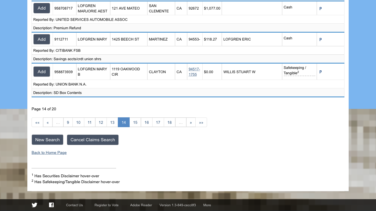Click left ellipsis in pagination
376x211 pixels.
[x=58, y=122]
